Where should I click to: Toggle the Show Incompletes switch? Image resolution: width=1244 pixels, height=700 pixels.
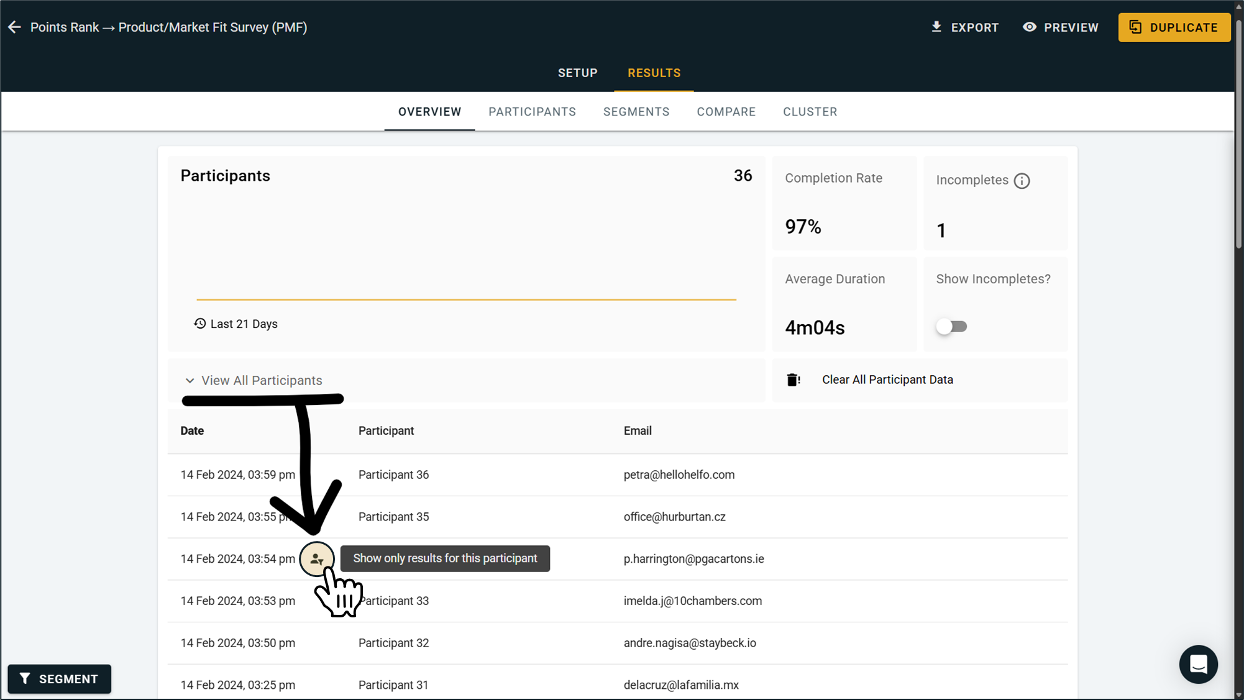click(951, 327)
